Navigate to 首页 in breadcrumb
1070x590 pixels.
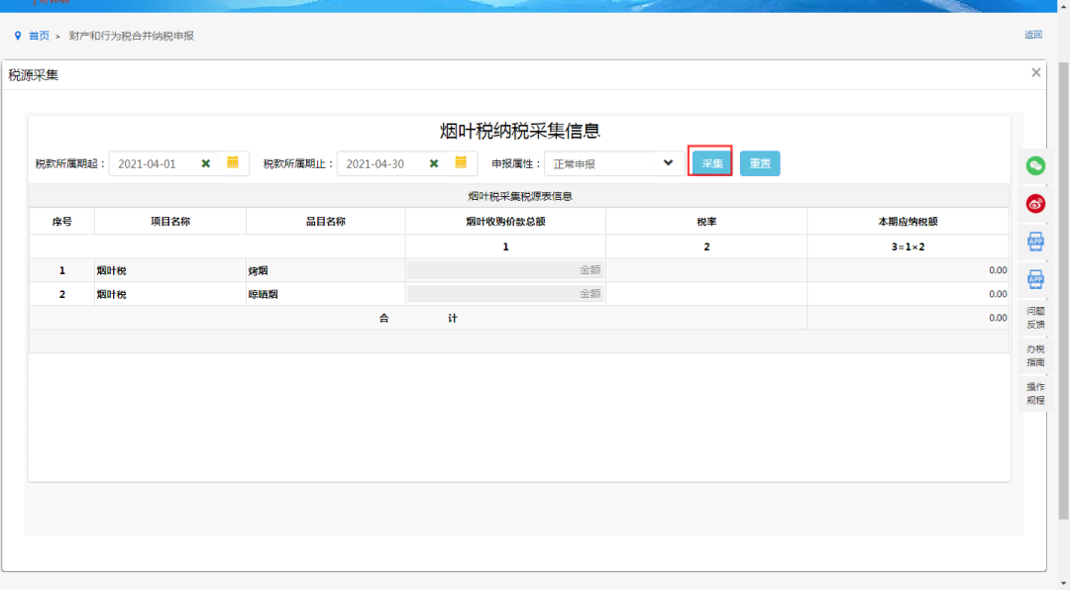pos(39,36)
